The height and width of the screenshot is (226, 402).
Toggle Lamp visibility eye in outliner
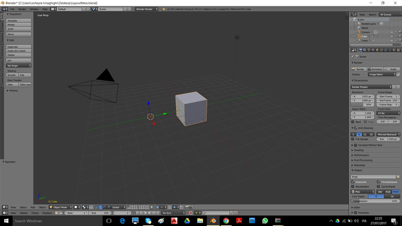coord(392,41)
